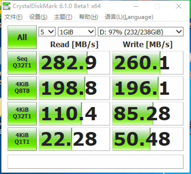The height and width of the screenshot is (174, 191).
Task: Run all benchmarks with All button
Action: 22,37
